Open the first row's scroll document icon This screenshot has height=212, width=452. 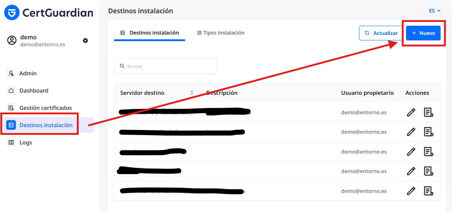click(428, 112)
